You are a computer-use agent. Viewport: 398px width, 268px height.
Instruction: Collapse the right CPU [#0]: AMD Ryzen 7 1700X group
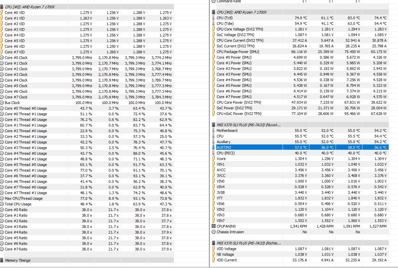213,12
